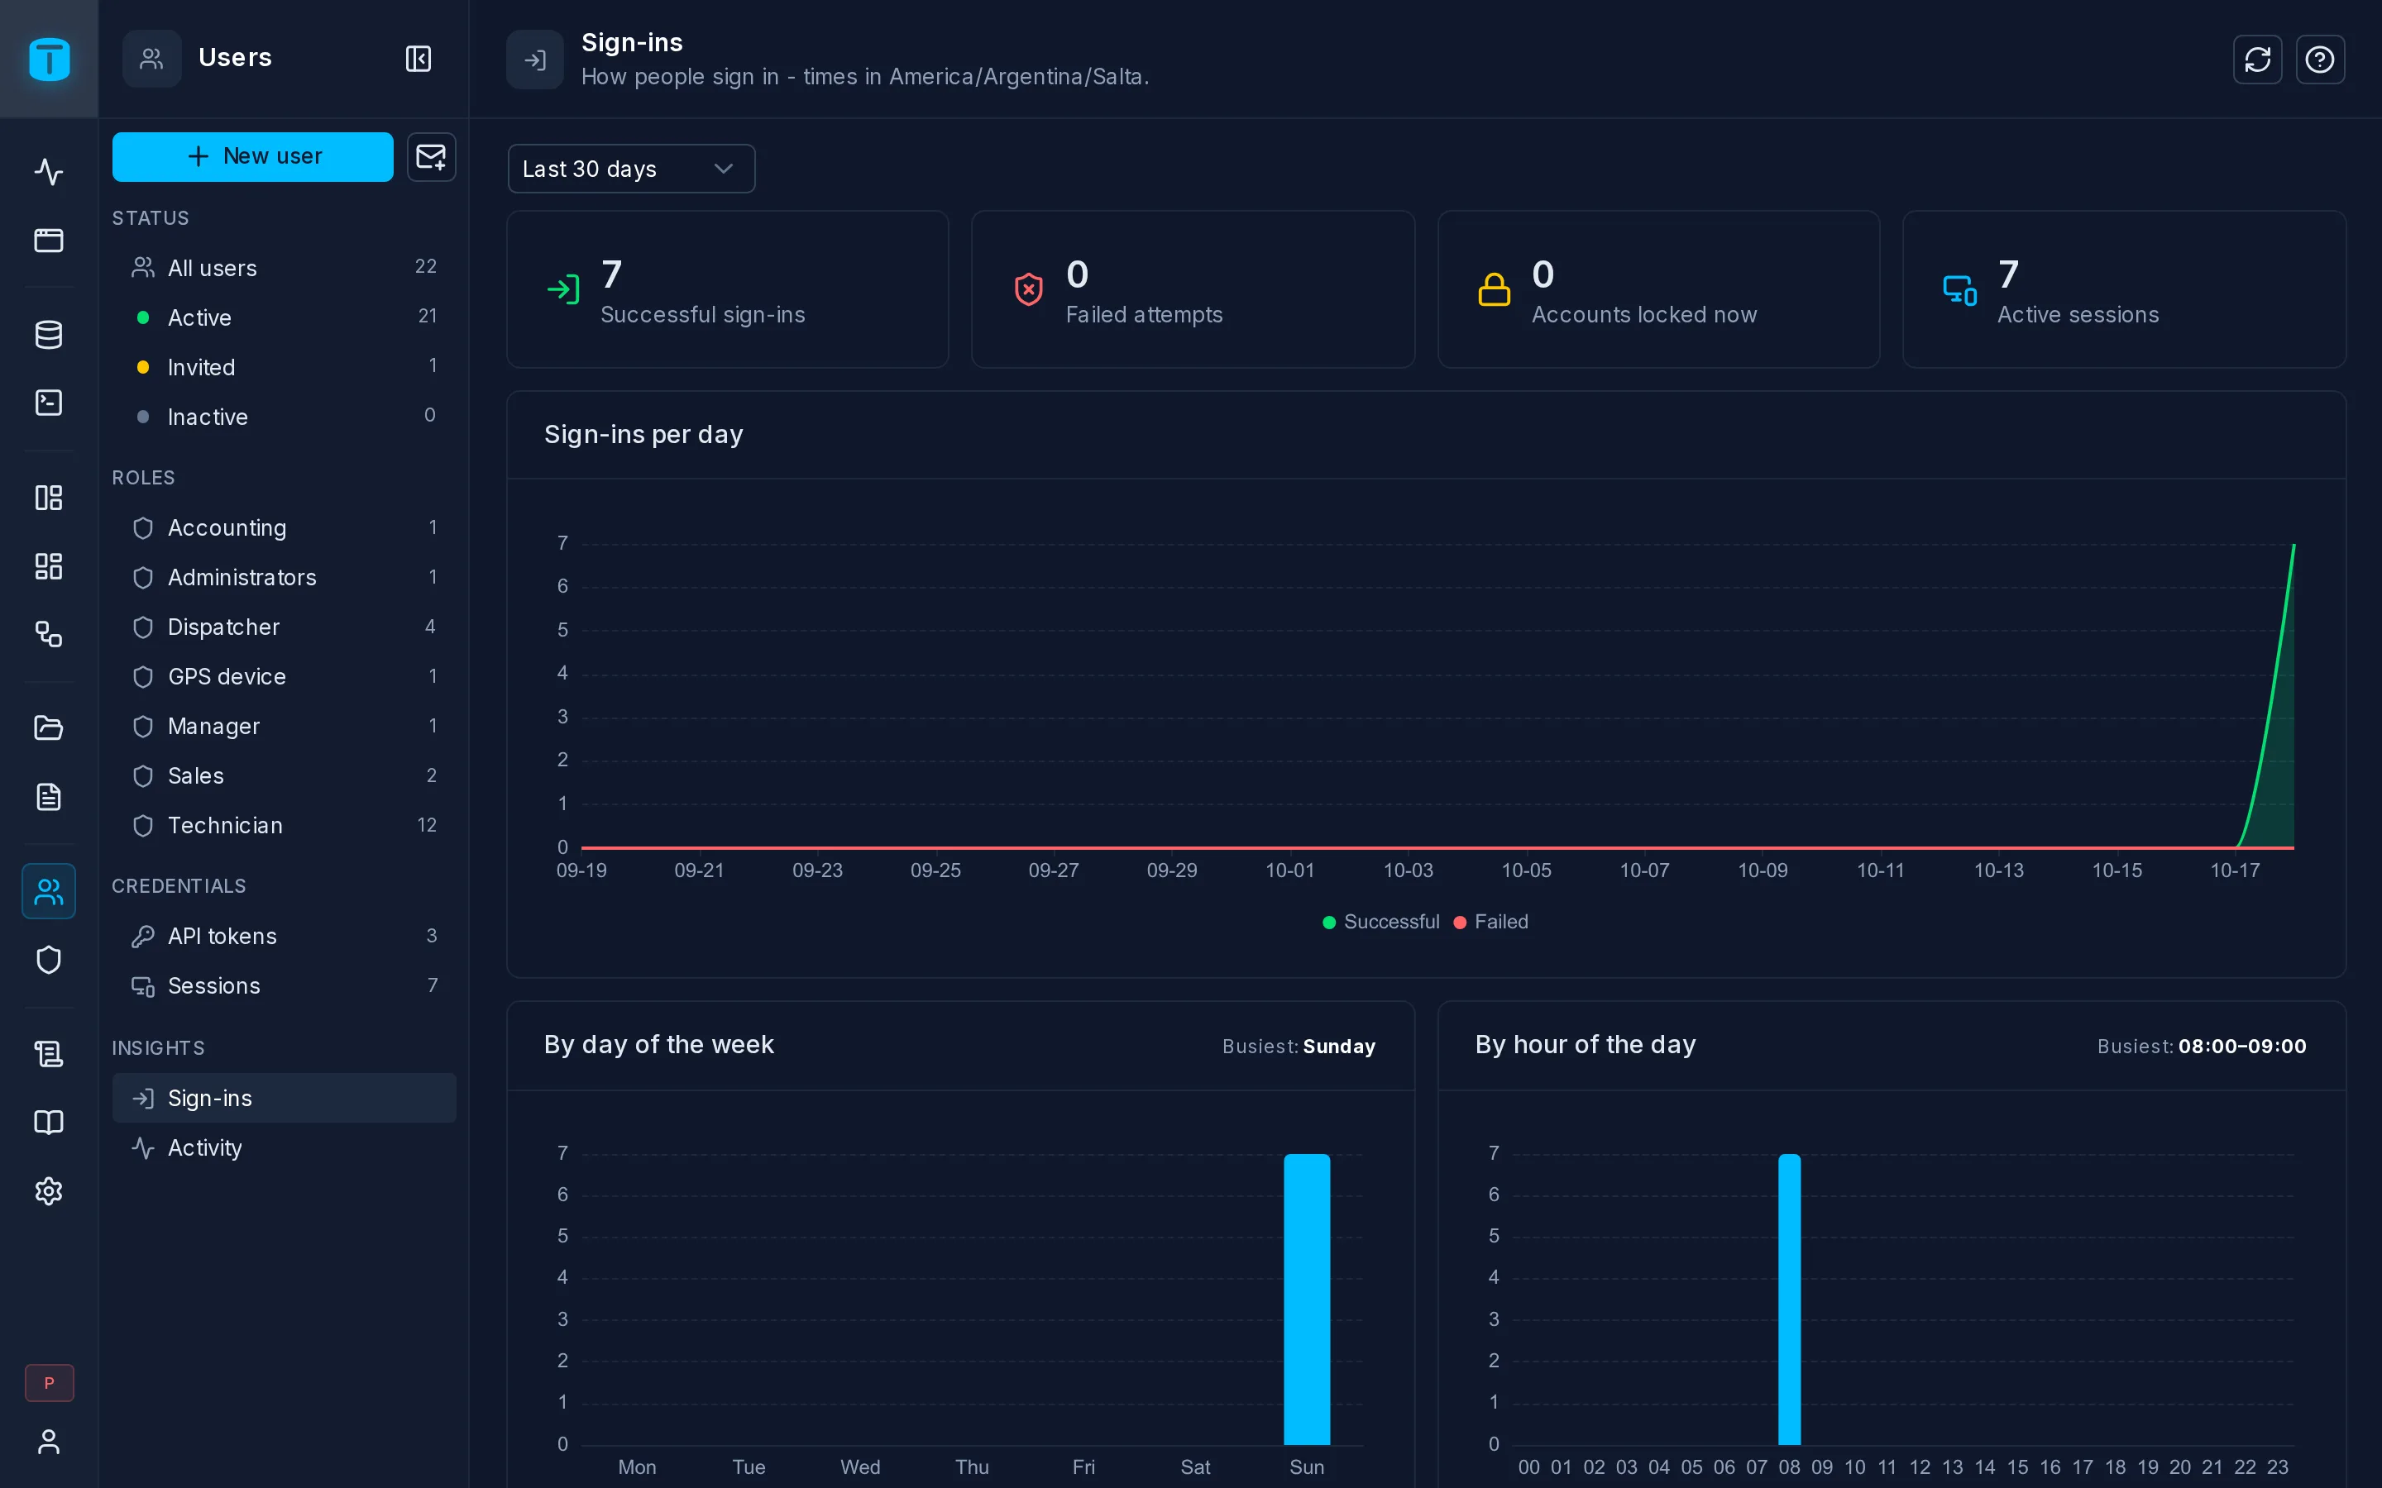Toggle the Failed series in chart legend

click(1491, 921)
